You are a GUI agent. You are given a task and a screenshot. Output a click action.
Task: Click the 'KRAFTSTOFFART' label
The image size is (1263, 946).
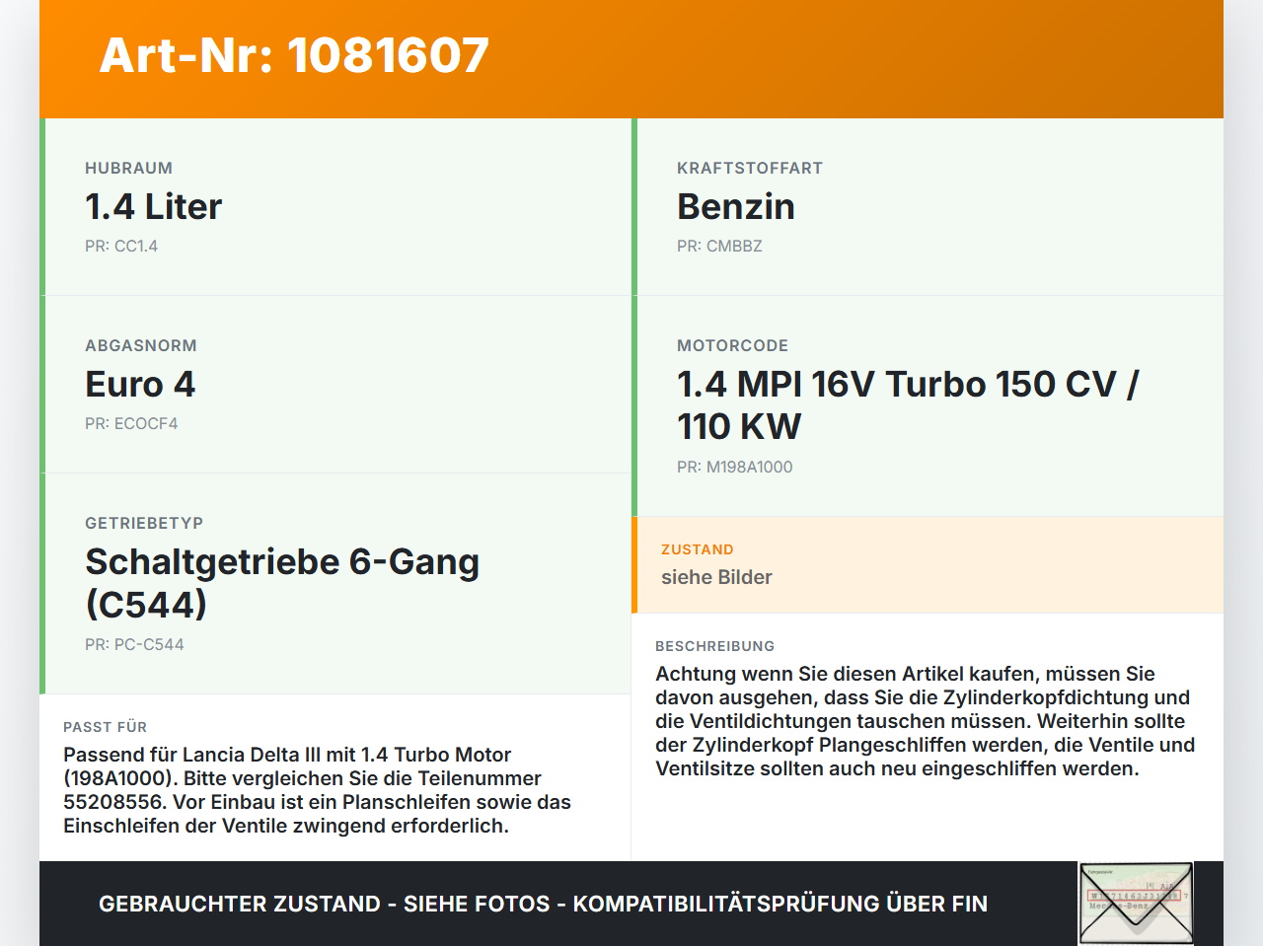click(x=750, y=169)
